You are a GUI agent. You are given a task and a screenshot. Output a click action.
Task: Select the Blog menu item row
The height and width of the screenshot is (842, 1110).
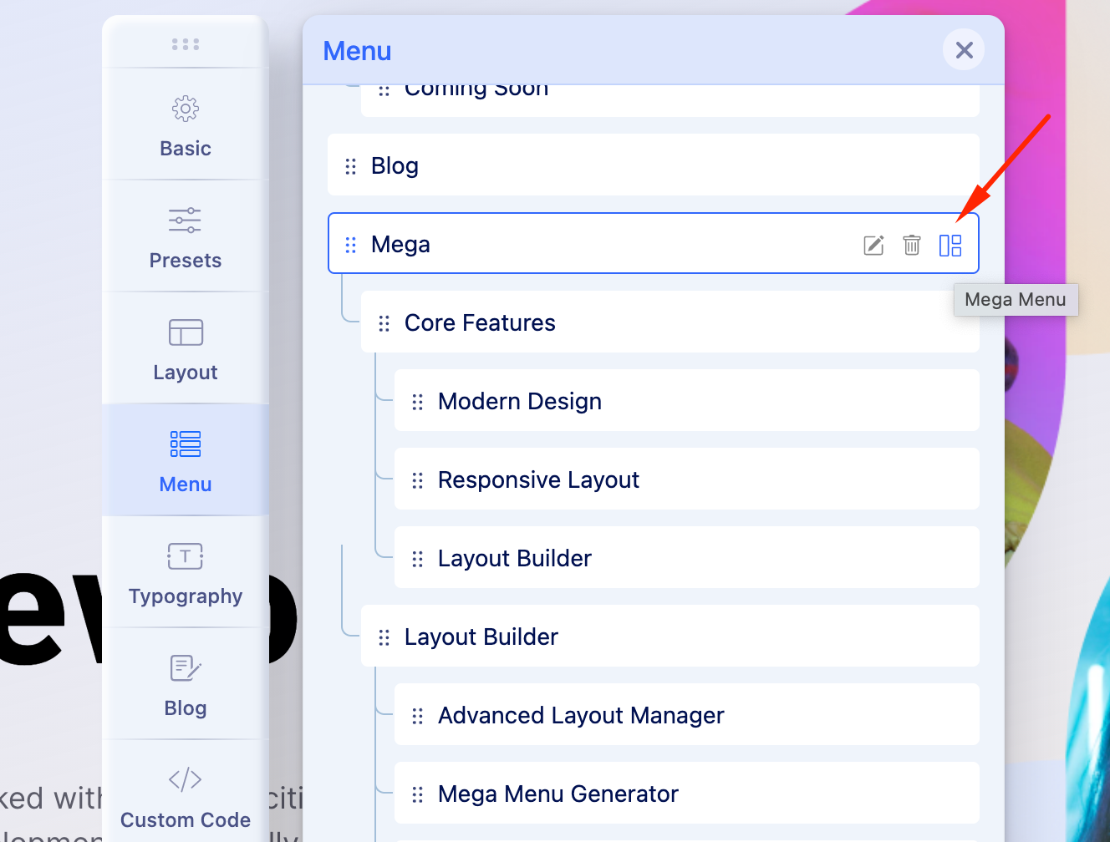click(x=654, y=165)
